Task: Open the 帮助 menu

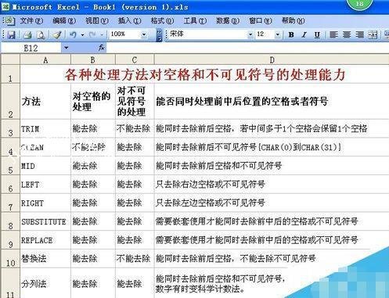Action: (x=293, y=20)
